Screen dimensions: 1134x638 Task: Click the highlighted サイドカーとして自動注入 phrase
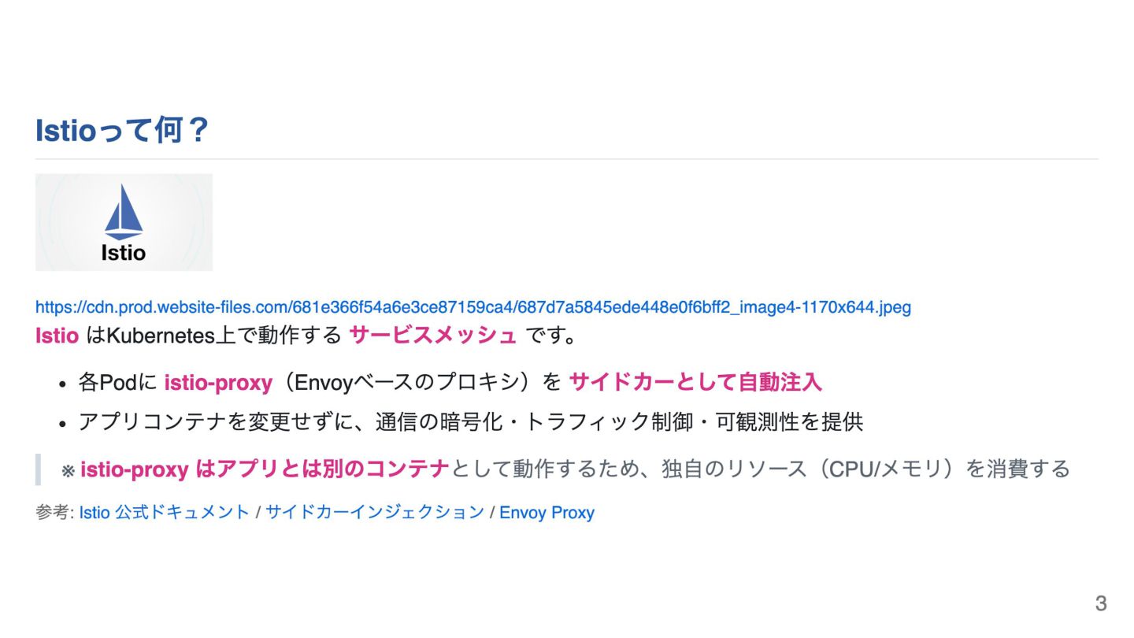(695, 383)
